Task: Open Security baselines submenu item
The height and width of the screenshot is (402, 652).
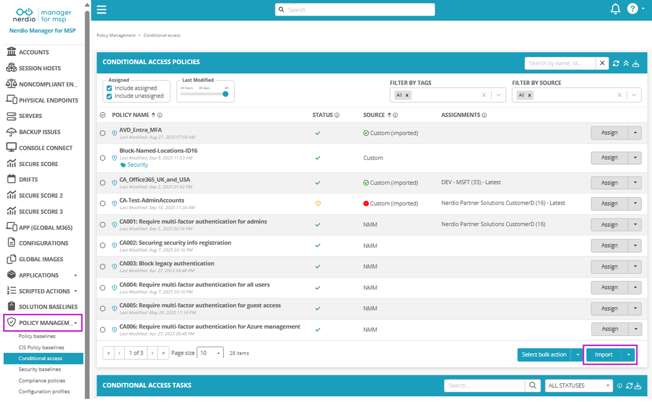Action: tap(40, 369)
